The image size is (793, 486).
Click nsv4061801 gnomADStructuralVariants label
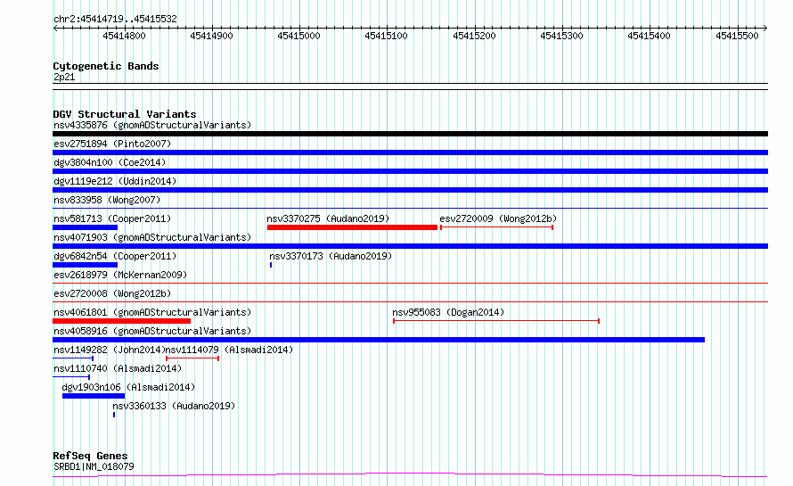152,312
